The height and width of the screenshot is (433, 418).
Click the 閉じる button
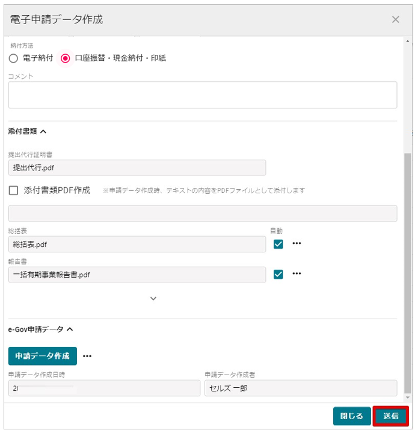(x=352, y=416)
